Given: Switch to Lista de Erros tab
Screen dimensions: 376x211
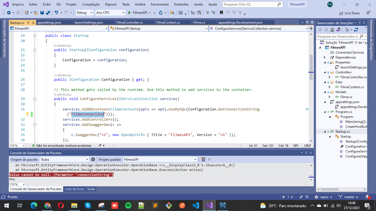Looking at the screenshot, I should [x=74, y=189].
